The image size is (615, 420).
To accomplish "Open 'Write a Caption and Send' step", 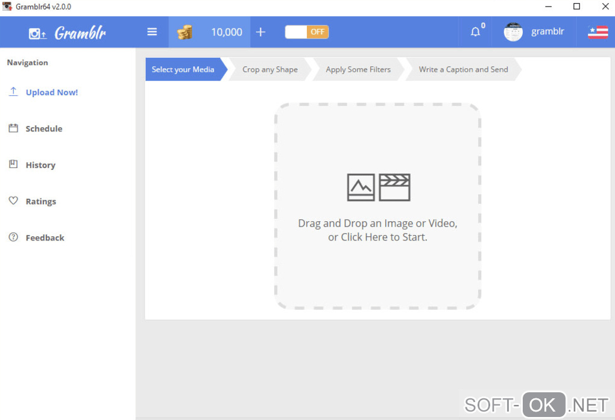I will point(463,69).
